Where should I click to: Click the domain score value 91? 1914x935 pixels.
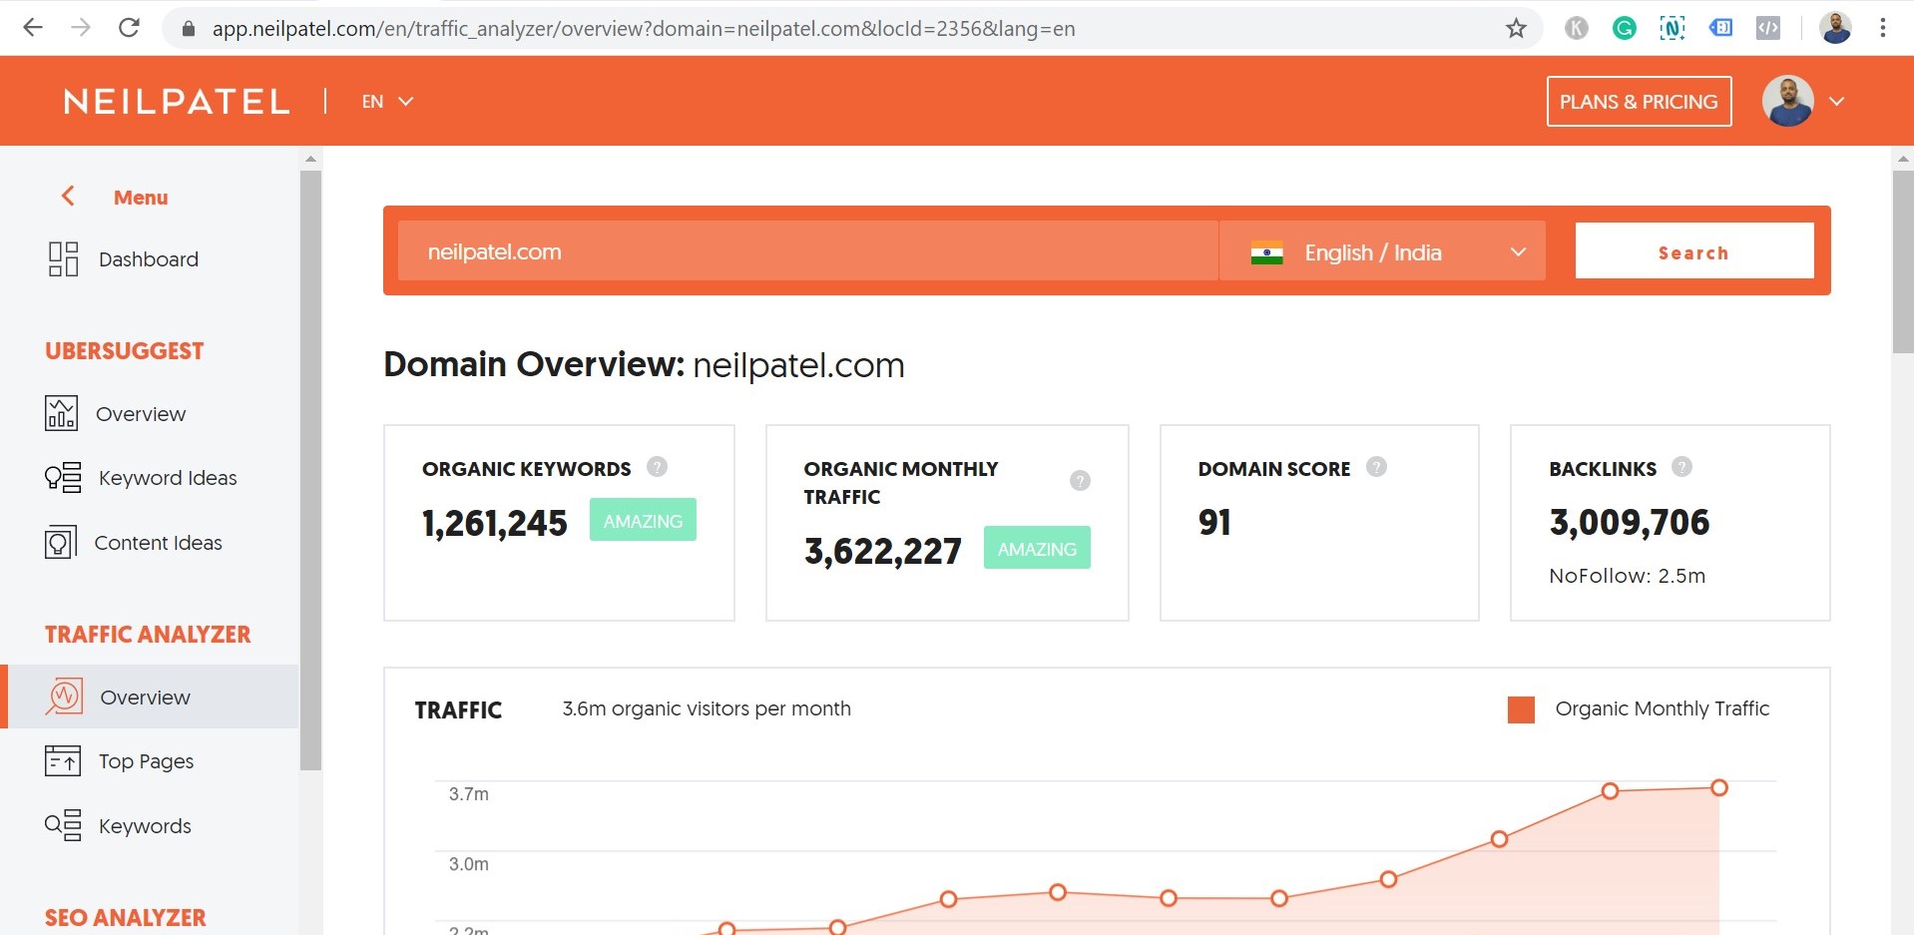click(1214, 522)
